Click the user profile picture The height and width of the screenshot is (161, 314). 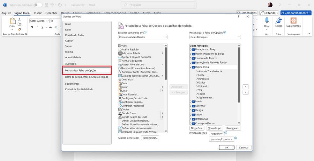(x=270, y=5)
